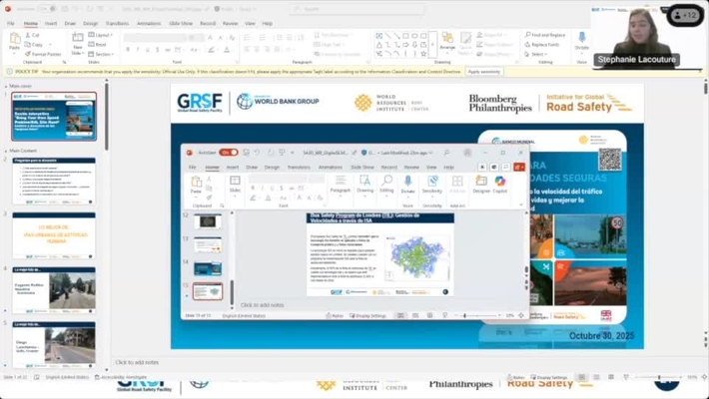Image resolution: width=709 pixels, height=399 pixels.
Task: Toggle the AutoSave switch in inner window
Action: 230,153
